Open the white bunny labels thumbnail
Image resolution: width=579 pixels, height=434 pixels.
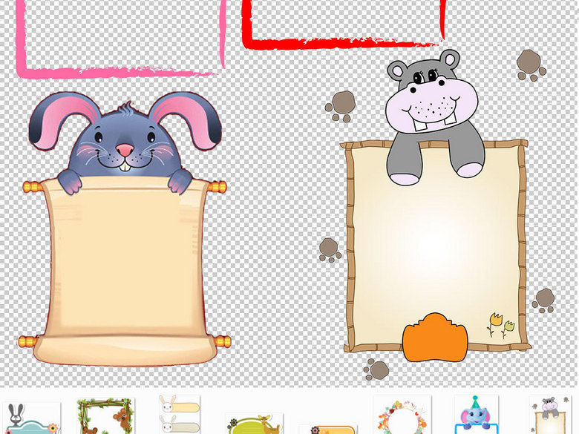point(179,413)
